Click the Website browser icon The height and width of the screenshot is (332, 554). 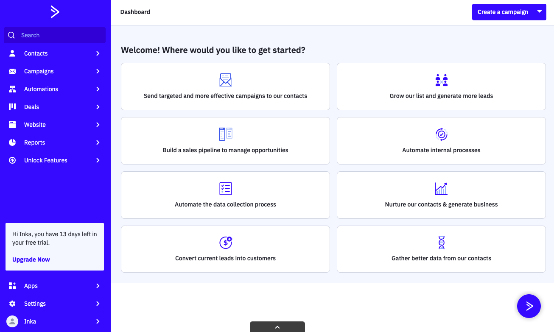[12, 125]
